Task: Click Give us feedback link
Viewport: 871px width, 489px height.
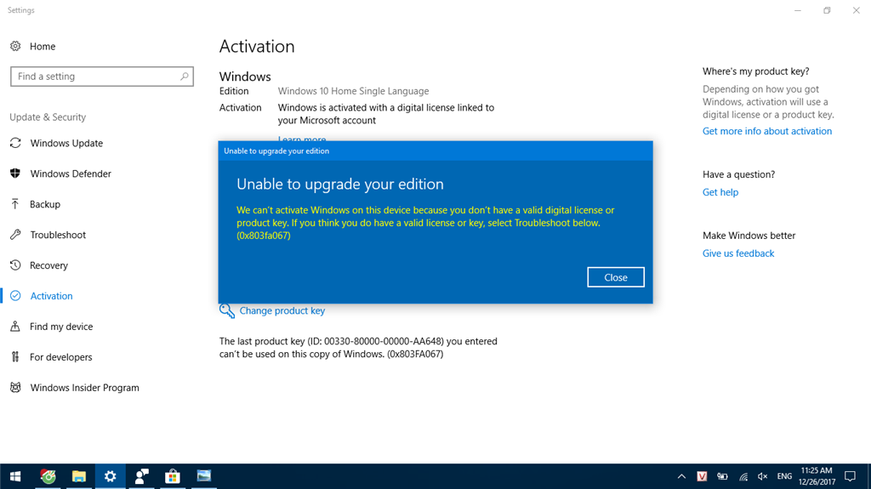Action: pos(738,253)
